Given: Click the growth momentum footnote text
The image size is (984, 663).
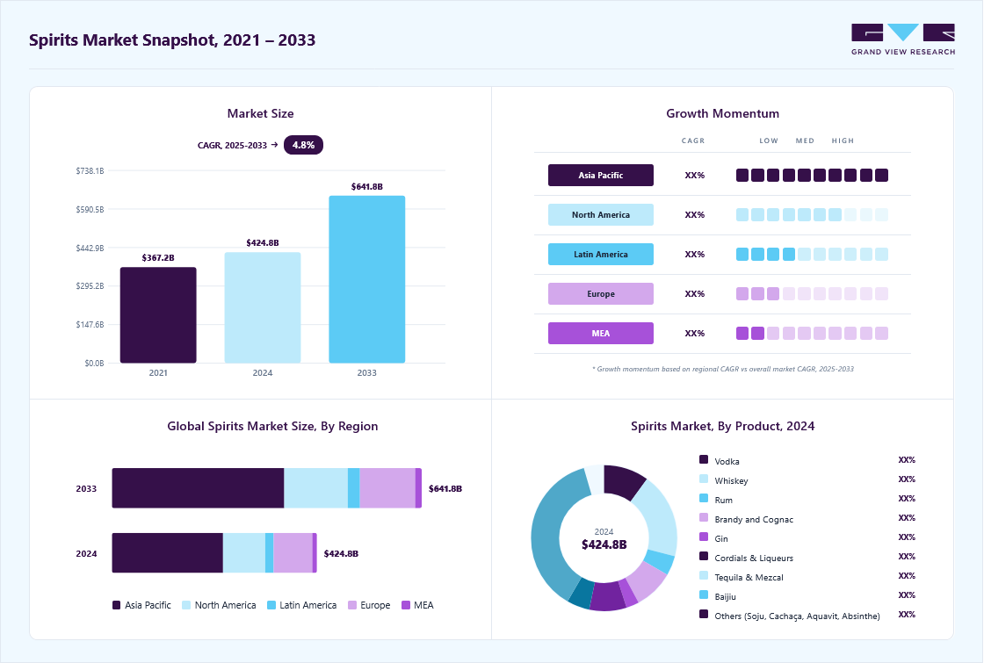Looking at the screenshot, I should [722, 369].
